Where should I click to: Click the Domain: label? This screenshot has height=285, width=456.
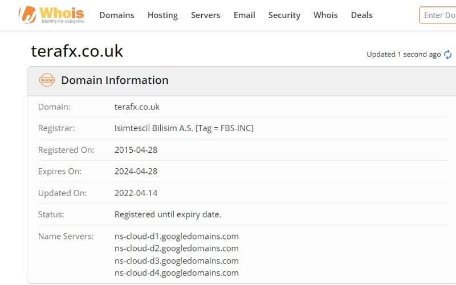pyautogui.click(x=54, y=107)
